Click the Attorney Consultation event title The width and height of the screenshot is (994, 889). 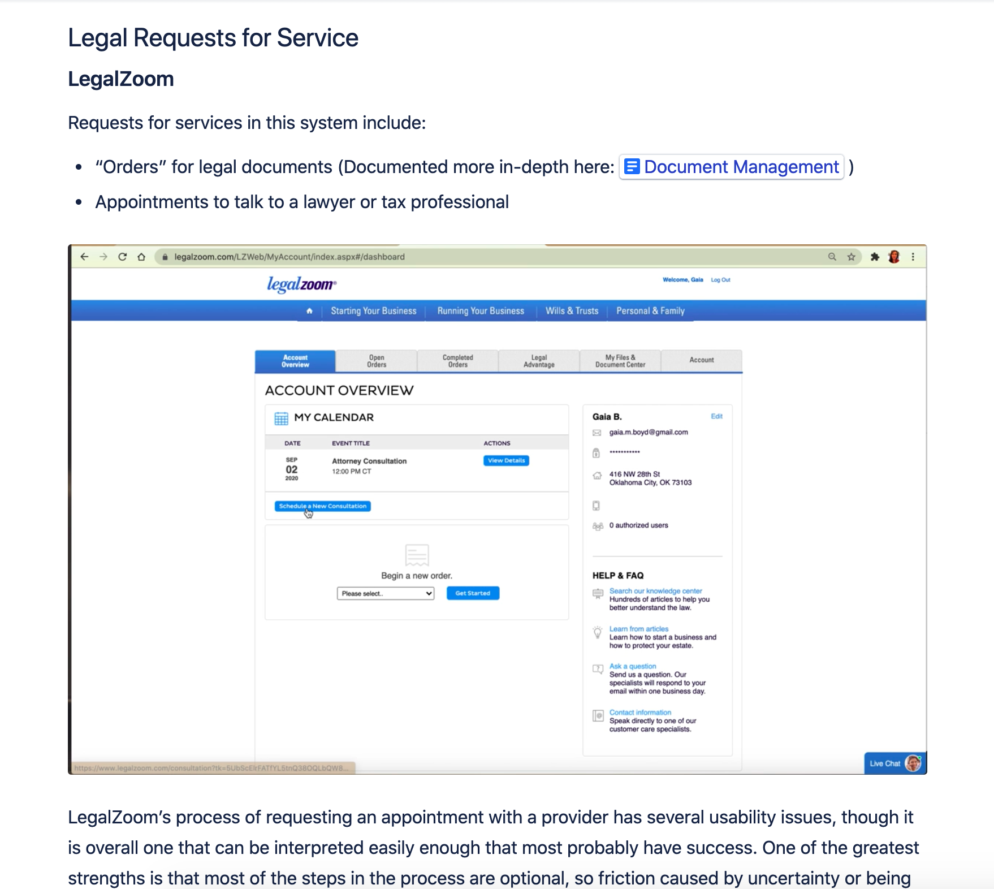point(369,461)
